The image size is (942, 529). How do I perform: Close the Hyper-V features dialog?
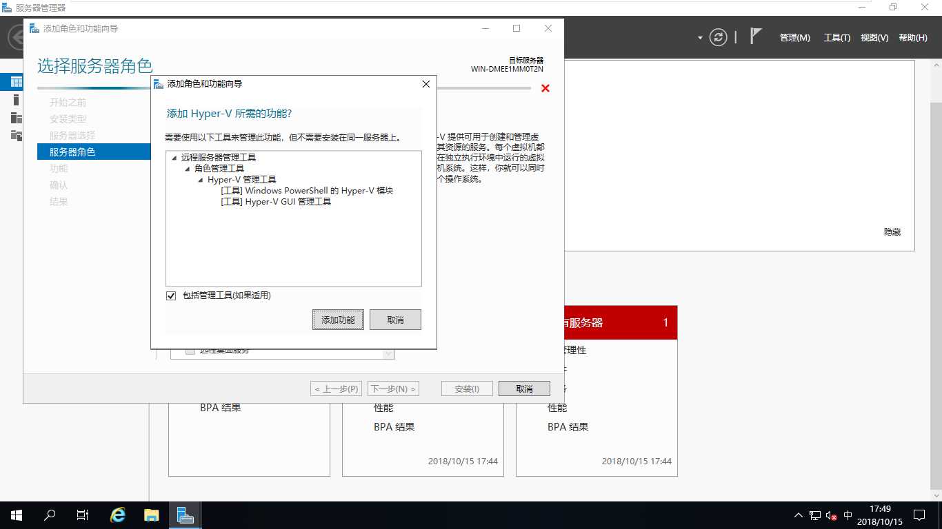(425, 84)
